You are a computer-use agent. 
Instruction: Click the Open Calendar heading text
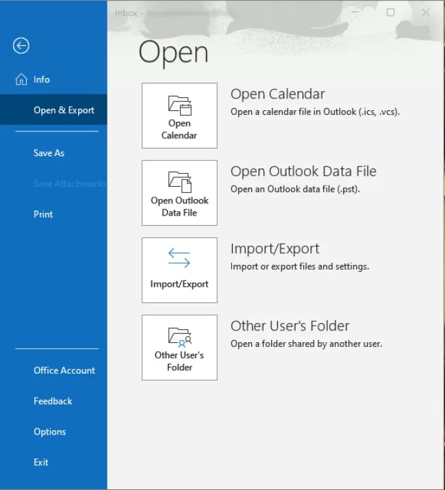tap(278, 94)
